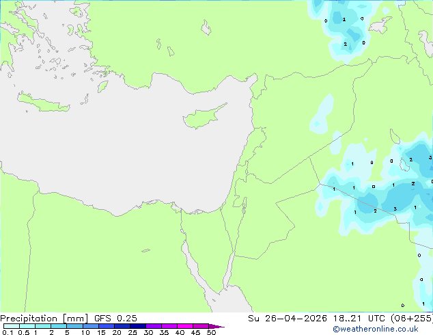The image size is (433, 335).
Task: Click the '18..21 UTC' time text
Action: (359, 319)
